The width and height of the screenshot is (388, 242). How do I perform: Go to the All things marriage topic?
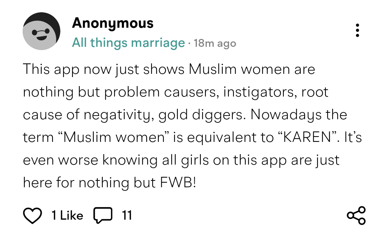pos(128,42)
